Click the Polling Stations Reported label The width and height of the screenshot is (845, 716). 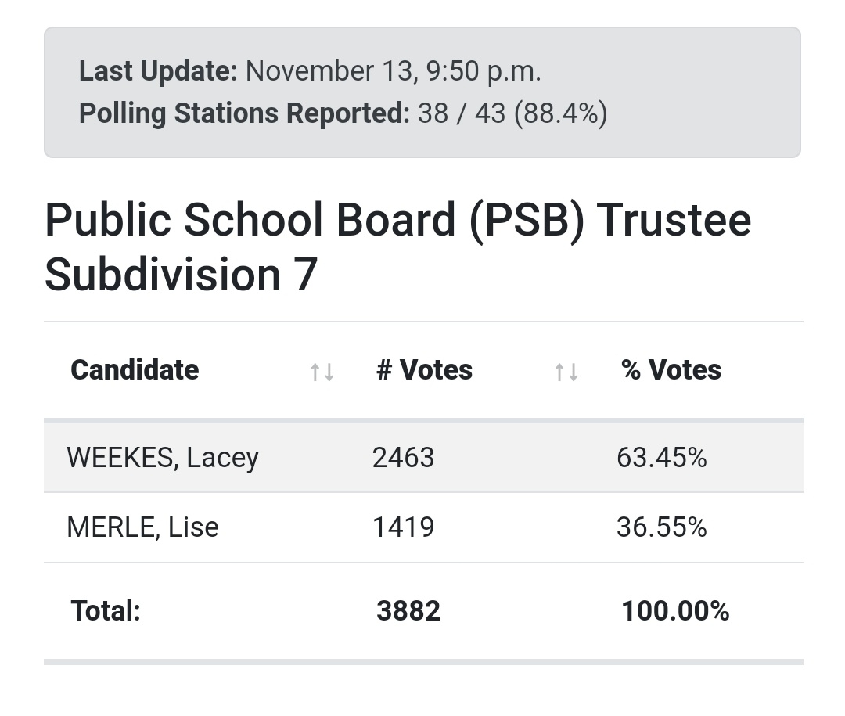tap(244, 113)
